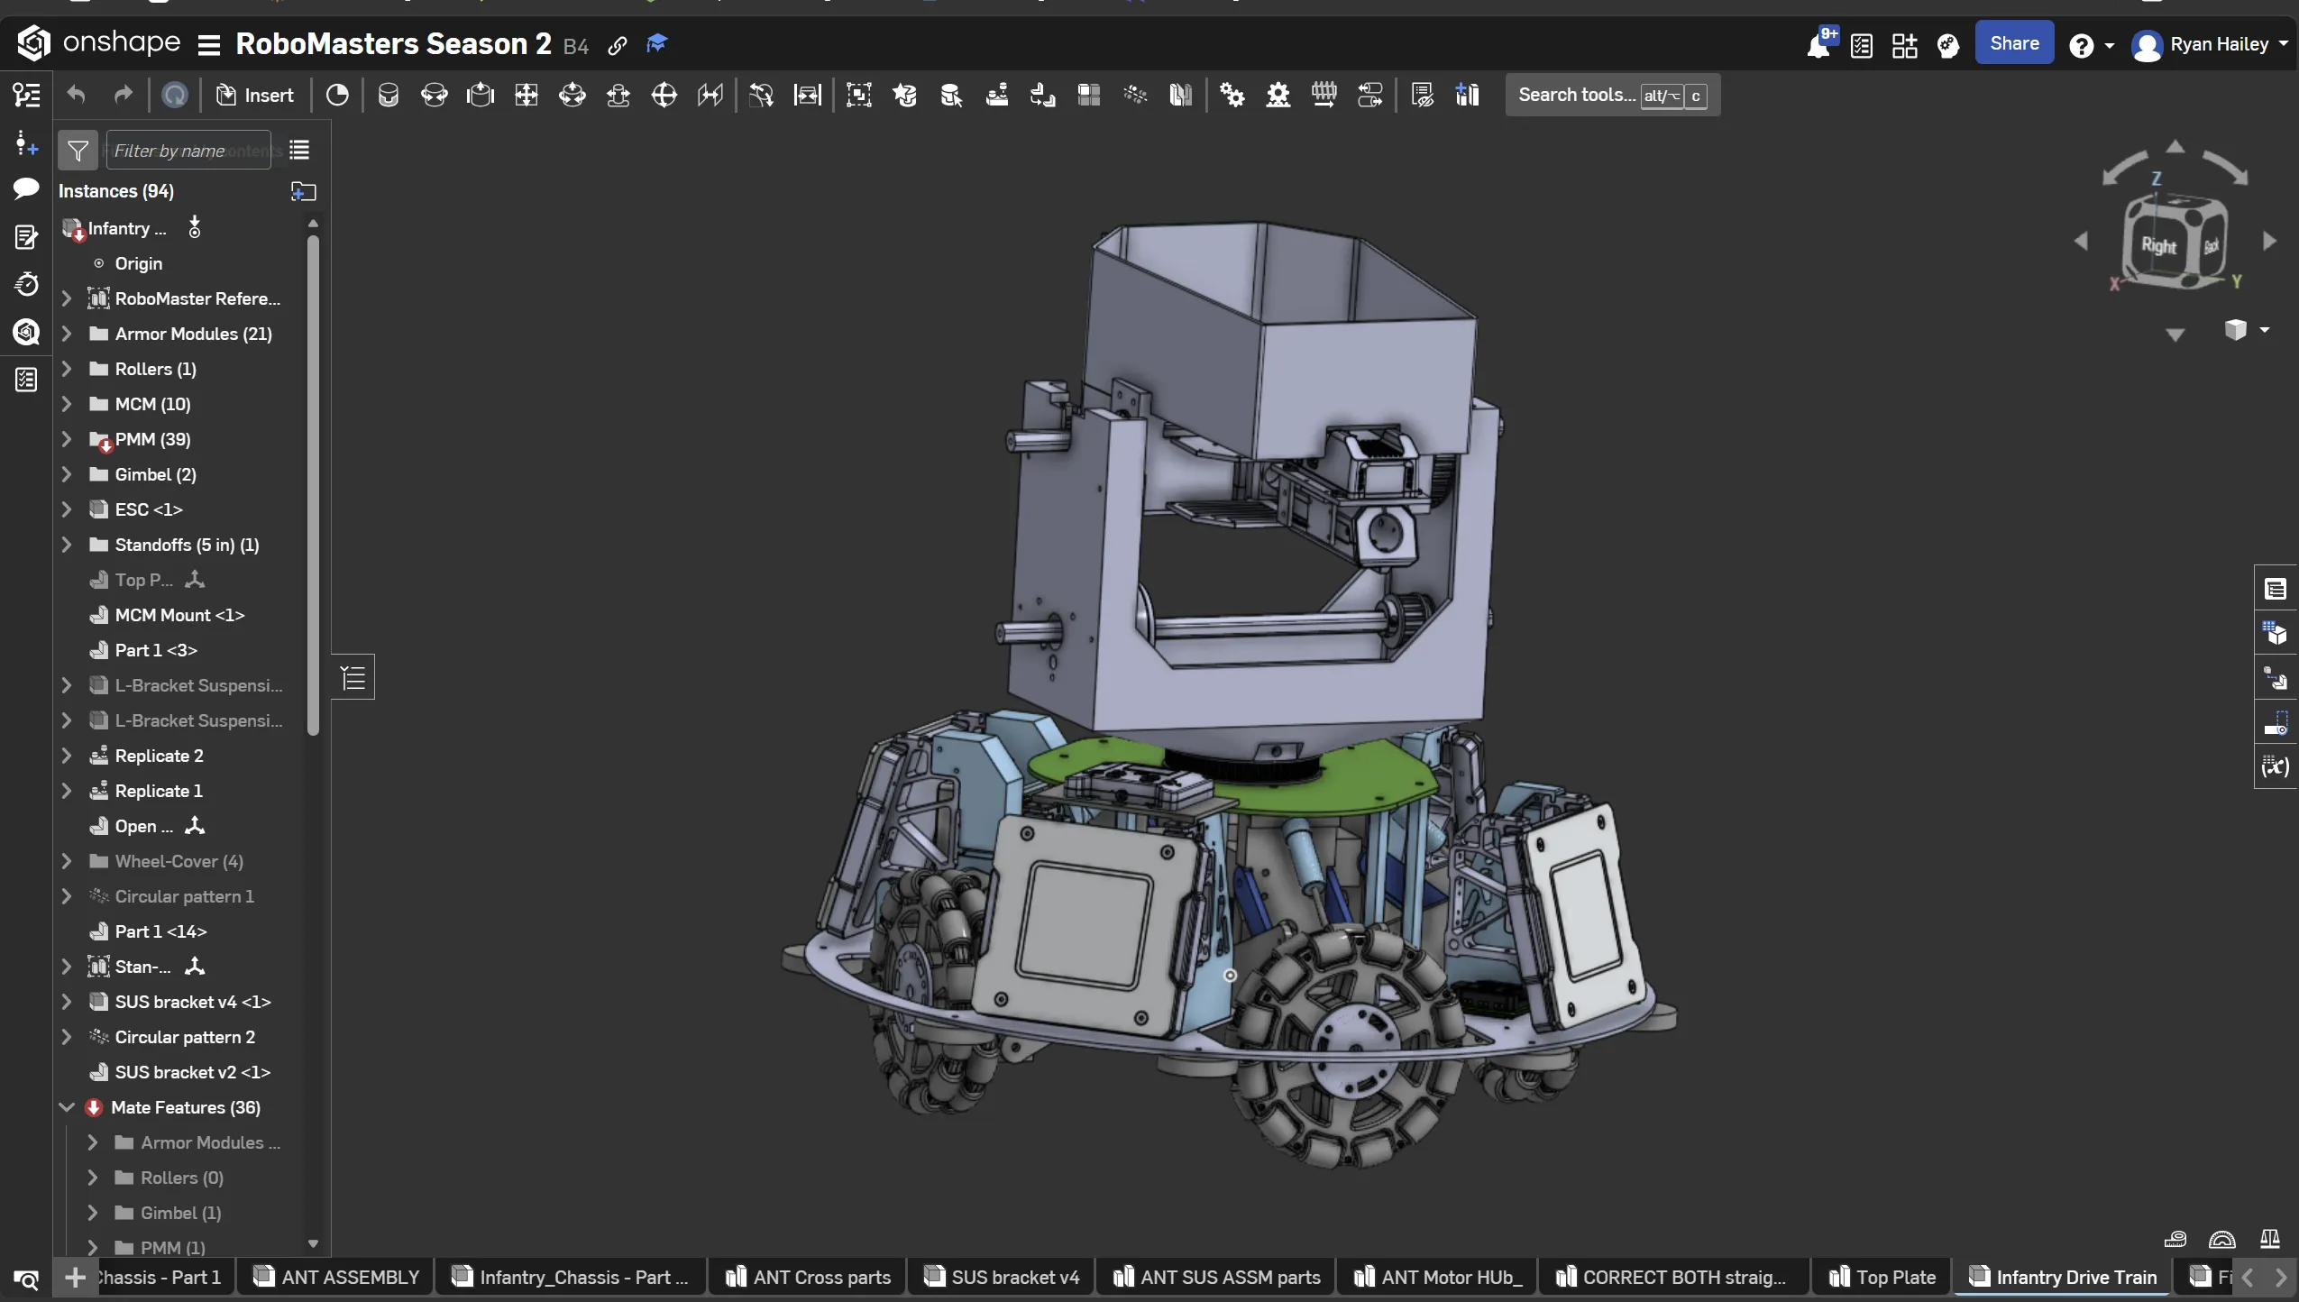
Task: Select the Replicate tool icon
Action: click(x=997, y=95)
